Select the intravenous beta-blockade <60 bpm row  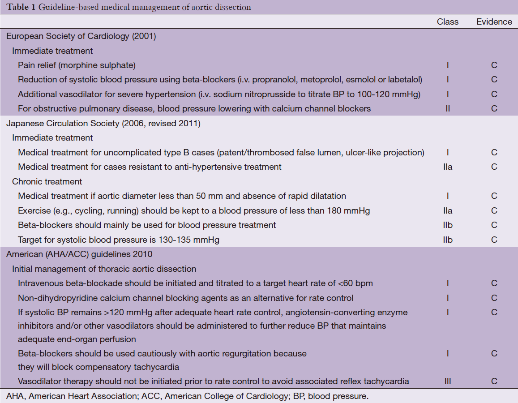click(x=195, y=283)
